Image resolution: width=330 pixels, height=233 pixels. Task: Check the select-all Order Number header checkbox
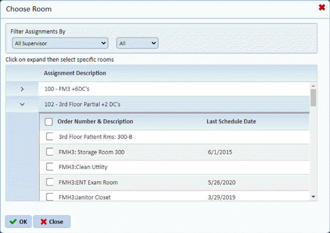pos(49,122)
